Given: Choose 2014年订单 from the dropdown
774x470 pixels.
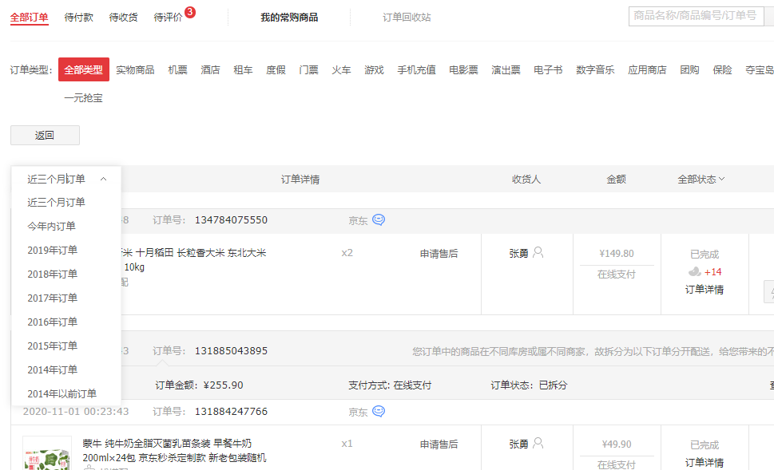Looking at the screenshot, I should (x=53, y=370).
